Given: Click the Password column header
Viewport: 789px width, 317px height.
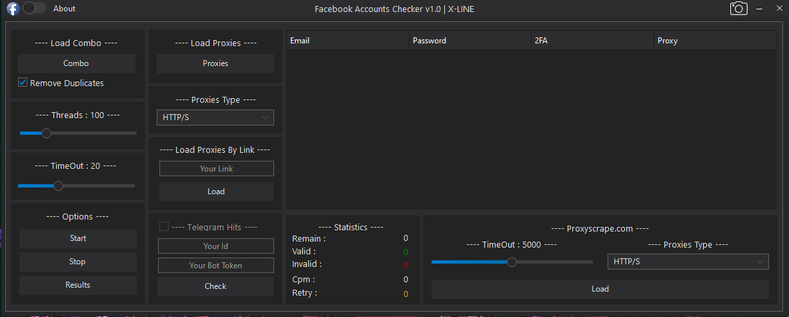Looking at the screenshot, I should pos(470,41).
